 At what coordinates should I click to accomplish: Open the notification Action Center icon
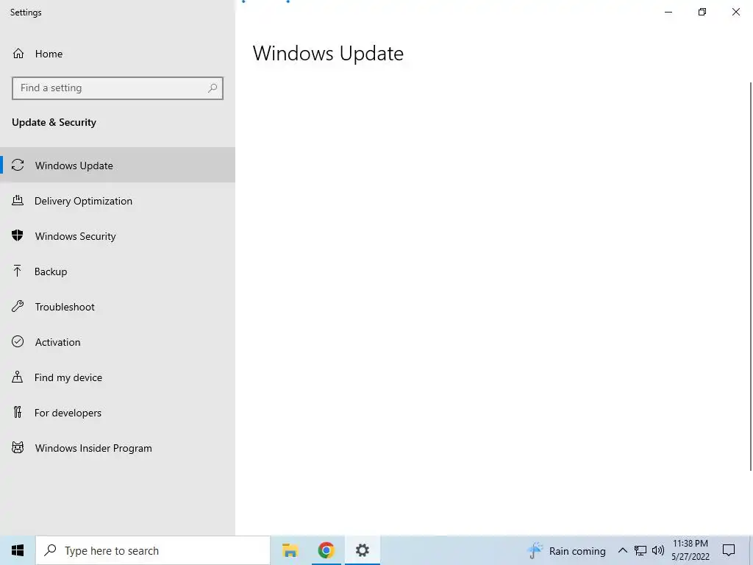point(729,550)
